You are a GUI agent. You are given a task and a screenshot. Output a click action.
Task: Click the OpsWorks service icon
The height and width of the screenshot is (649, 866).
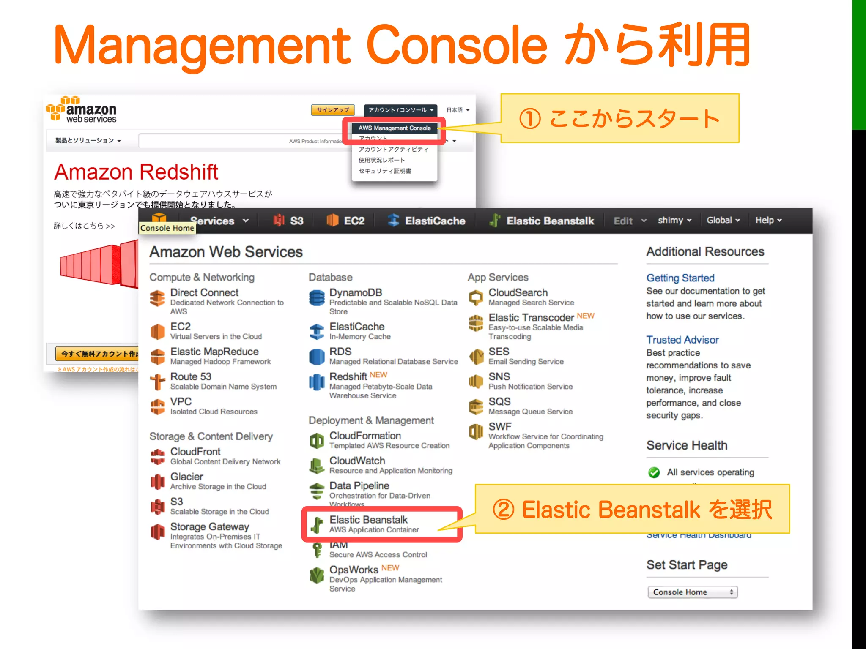point(317,575)
